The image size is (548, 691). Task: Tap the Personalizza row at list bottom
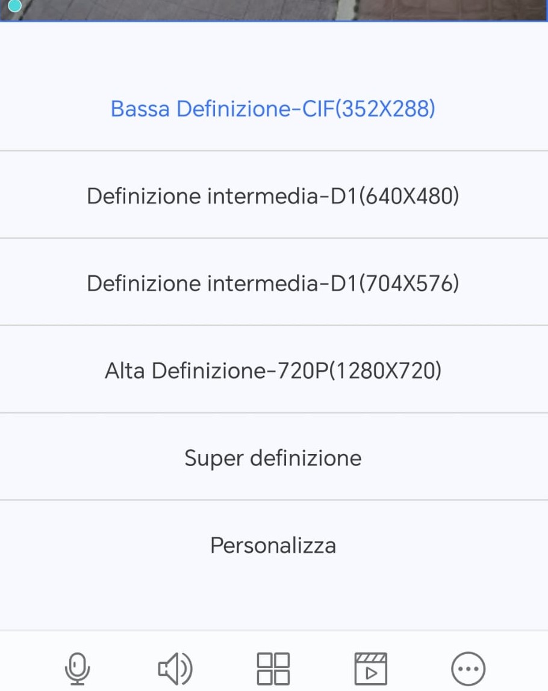[273, 545]
